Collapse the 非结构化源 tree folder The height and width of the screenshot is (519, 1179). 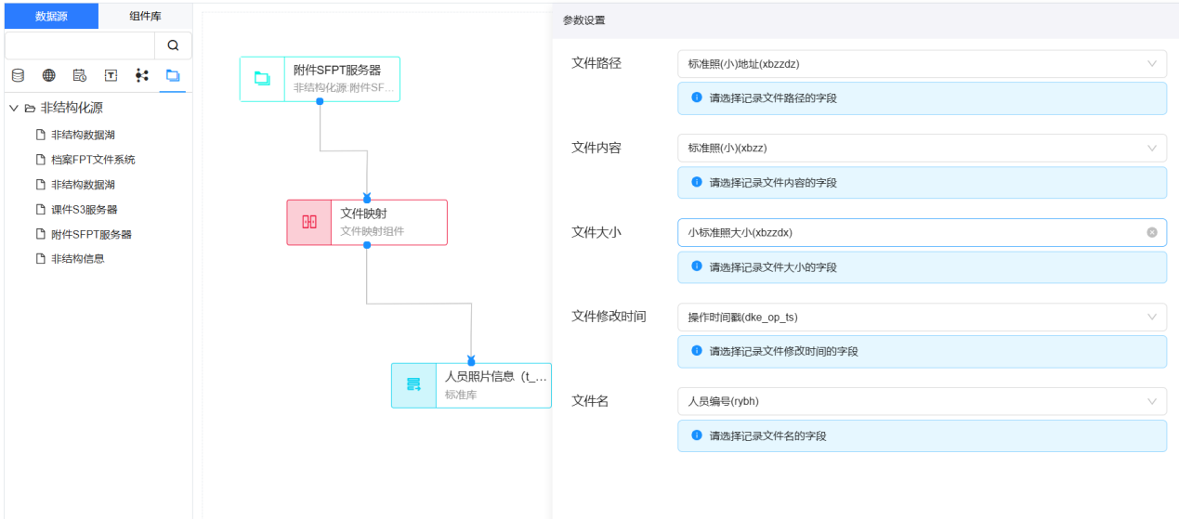pos(14,108)
